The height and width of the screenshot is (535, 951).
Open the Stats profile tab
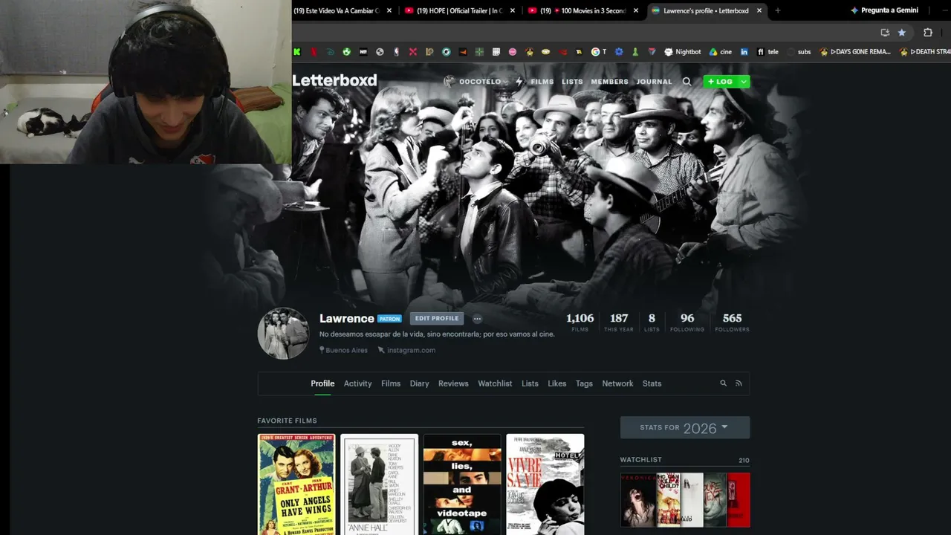click(652, 383)
